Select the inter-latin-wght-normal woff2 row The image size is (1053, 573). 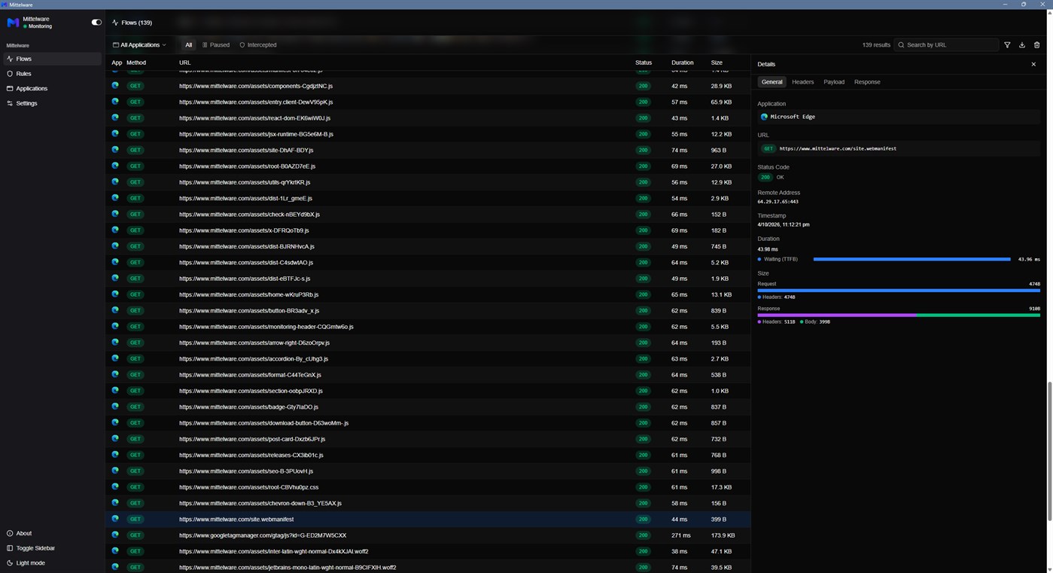pos(428,551)
